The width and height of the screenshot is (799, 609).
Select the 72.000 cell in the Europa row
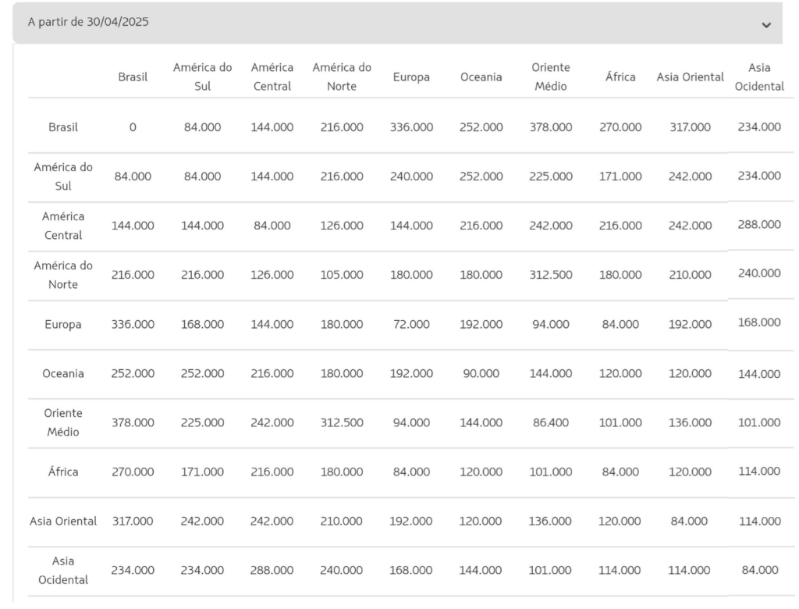[x=410, y=324]
